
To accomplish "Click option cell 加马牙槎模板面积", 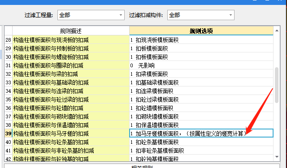I will [201, 134].
